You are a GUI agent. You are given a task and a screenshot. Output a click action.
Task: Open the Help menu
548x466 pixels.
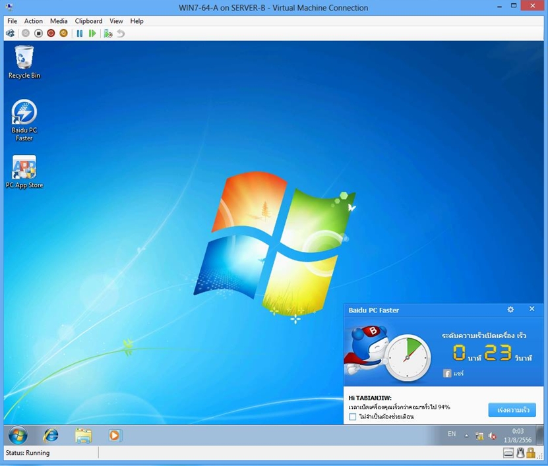(137, 21)
